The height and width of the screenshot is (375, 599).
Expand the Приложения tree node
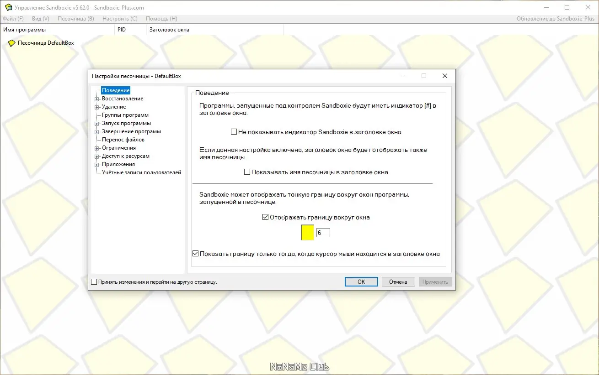click(97, 164)
